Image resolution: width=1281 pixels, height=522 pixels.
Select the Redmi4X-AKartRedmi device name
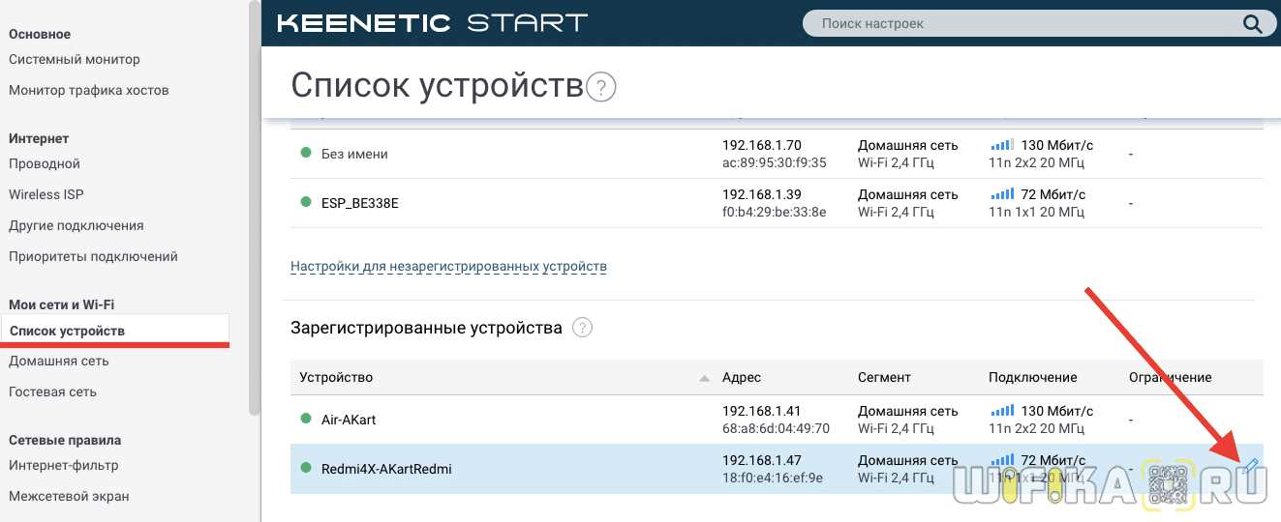tap(386, 469)
